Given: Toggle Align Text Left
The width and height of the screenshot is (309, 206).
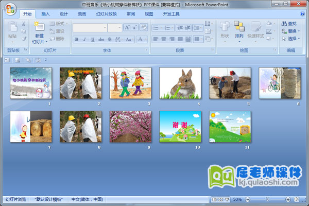Looking at the screenshot, I should [x=156, y=39].
